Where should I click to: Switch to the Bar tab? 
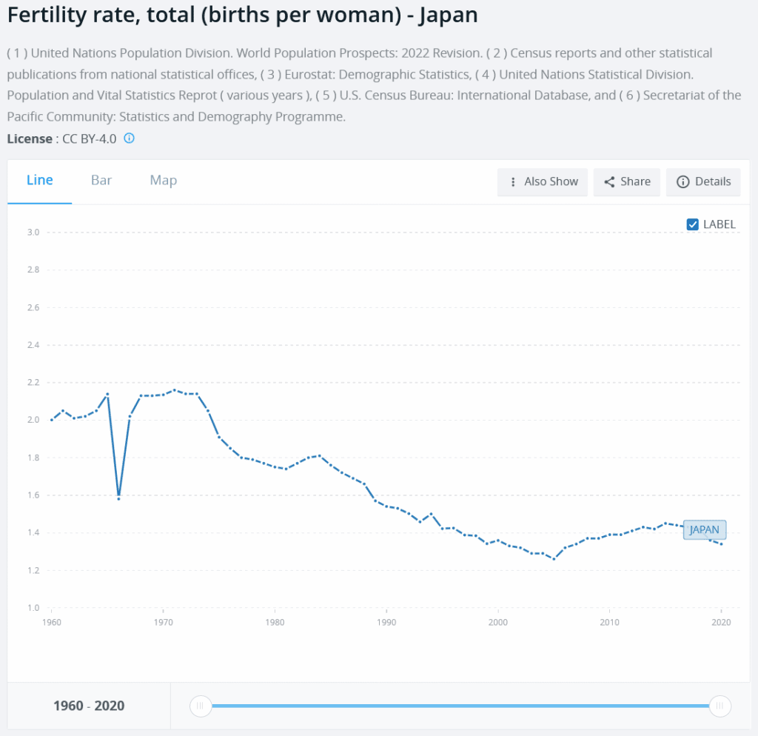click(101, 180)
